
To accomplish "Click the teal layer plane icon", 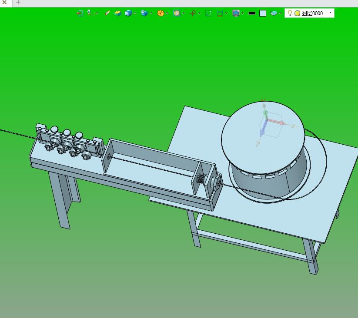I will (274, 13).
